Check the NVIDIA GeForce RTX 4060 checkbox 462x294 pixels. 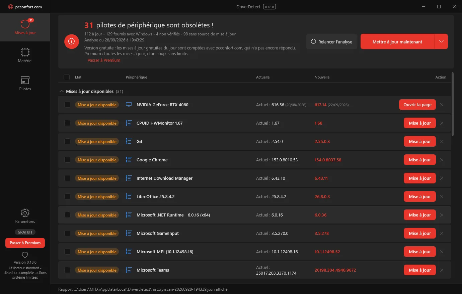[x=67, y=105]
